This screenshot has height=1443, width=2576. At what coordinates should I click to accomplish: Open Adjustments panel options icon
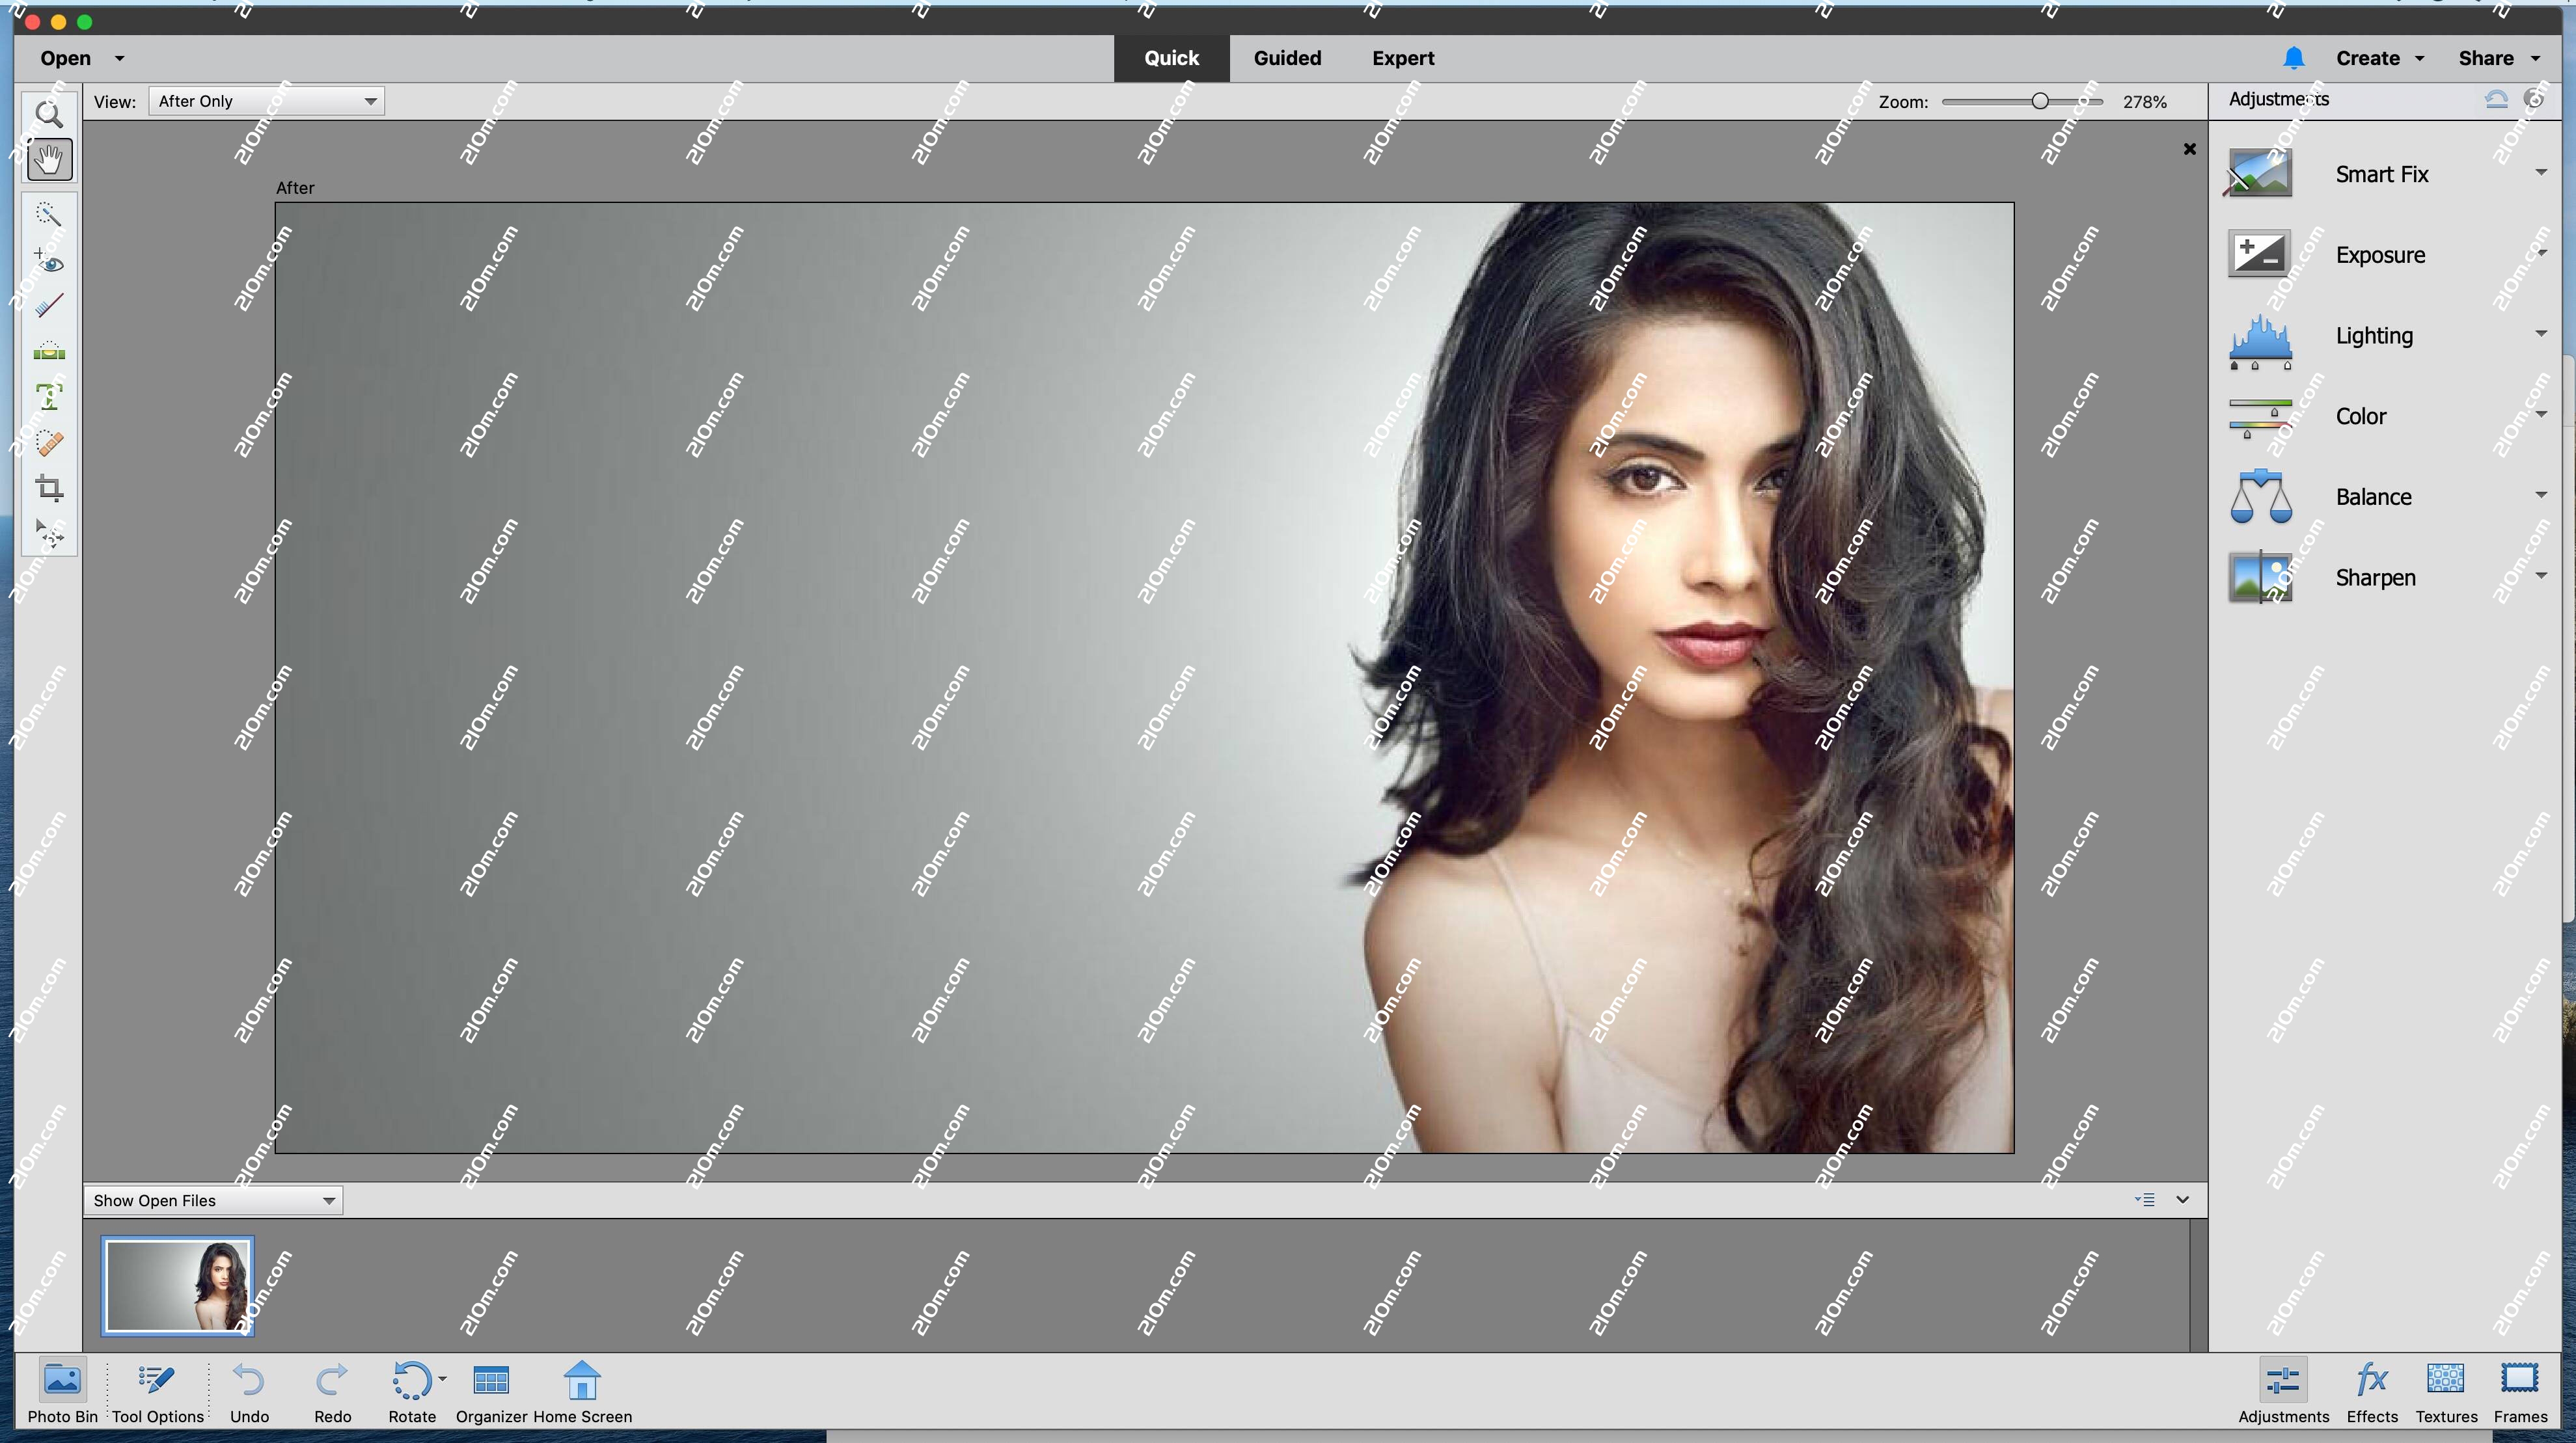[x=2534, y=99]
